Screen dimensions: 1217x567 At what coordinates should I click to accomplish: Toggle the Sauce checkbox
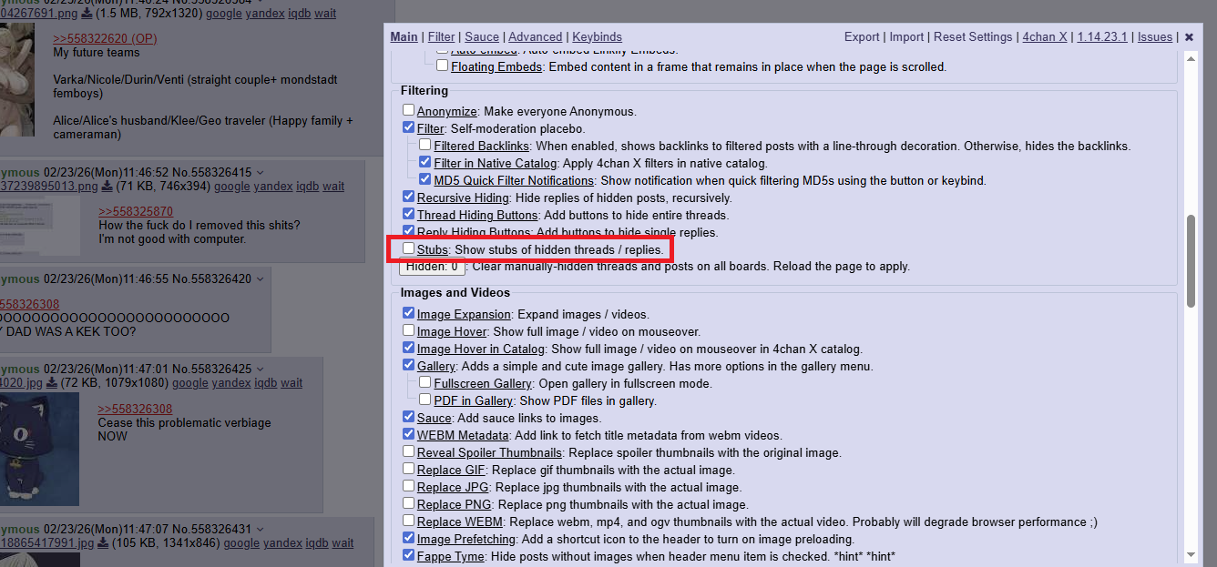click(x=409, y=418)
